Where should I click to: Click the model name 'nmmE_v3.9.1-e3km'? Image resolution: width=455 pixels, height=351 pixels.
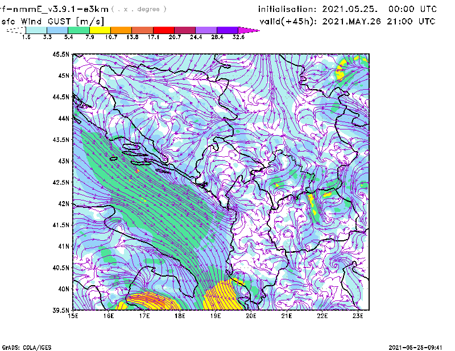61,9
